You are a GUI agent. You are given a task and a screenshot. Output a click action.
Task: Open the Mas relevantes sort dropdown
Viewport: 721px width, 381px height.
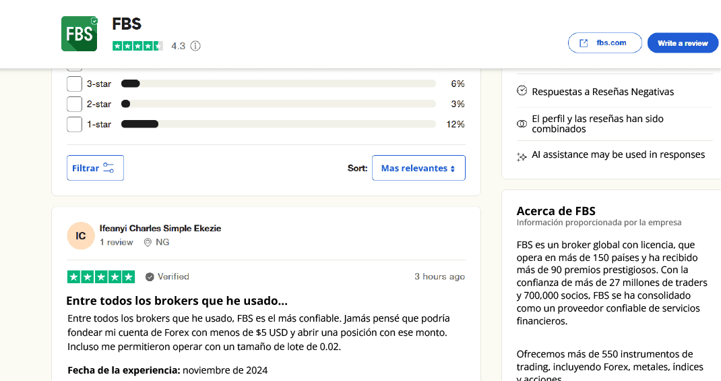click(x=418, y=168)
